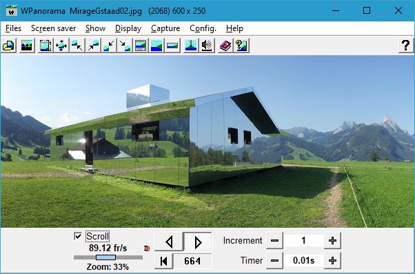Screen dimensions: 415x274
Task: Open the Capture menu
Action: click(165, 28)
